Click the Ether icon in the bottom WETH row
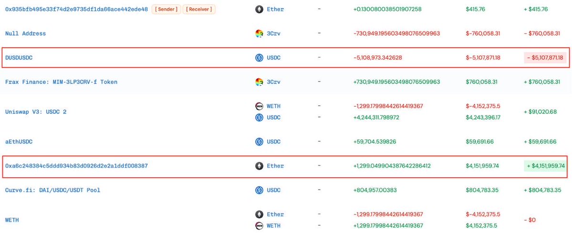The image size is (572, 233). tap(260, 214)
